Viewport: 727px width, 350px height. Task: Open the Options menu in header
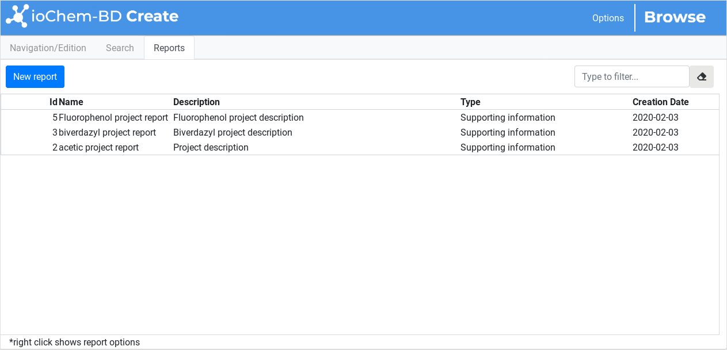(608, 18)
